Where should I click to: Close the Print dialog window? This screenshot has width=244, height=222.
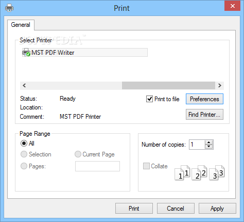(233, 6)
